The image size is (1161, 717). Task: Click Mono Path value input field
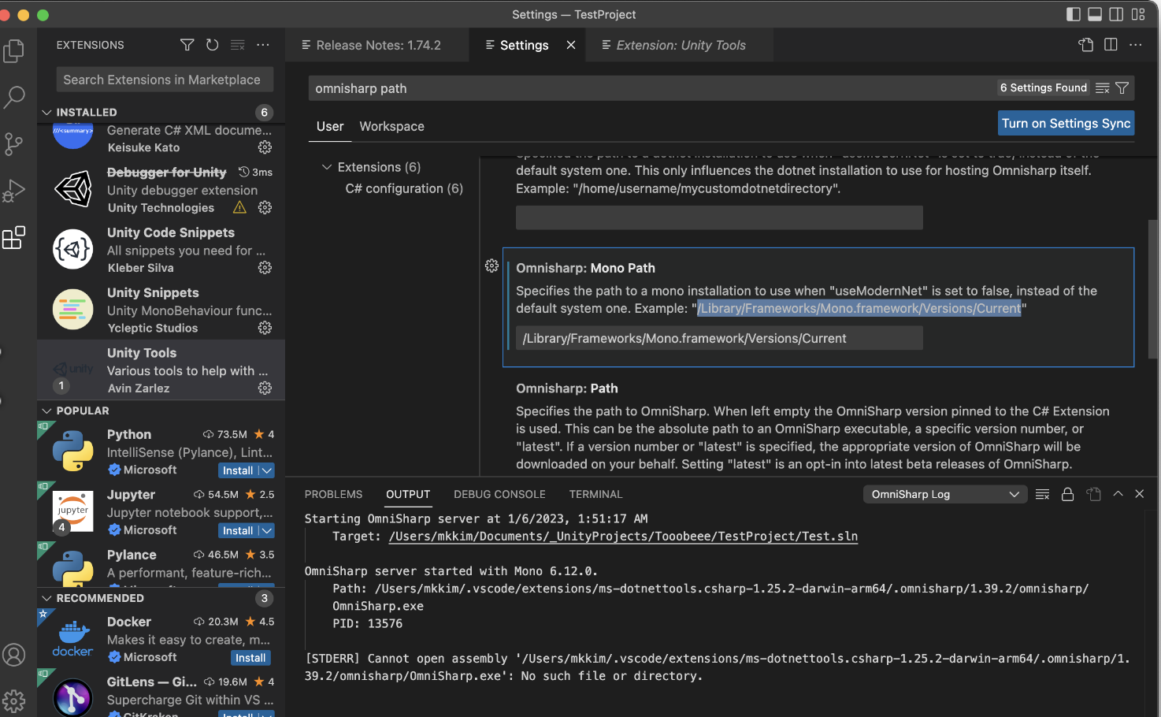coord(719,338)
